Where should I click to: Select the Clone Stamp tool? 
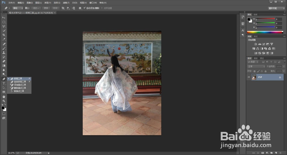pyautogui.click(x=4, y=53)
